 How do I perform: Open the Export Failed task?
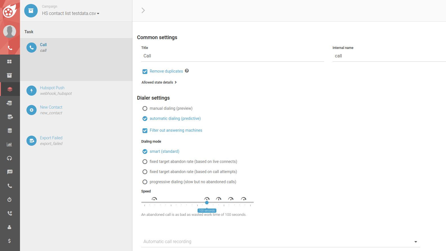51,138
